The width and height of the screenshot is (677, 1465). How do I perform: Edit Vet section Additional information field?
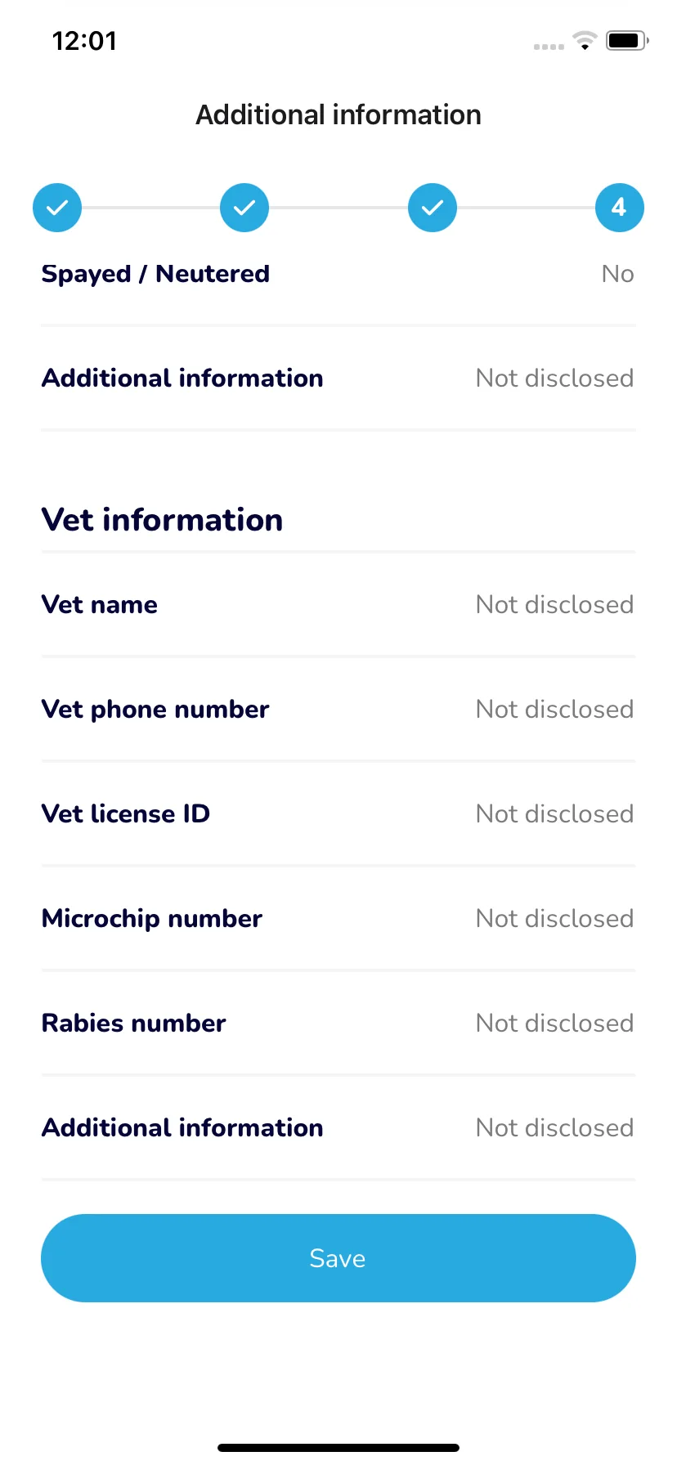coord(338,1128)
